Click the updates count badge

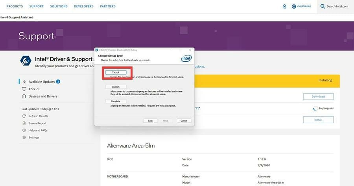point(58,81)
